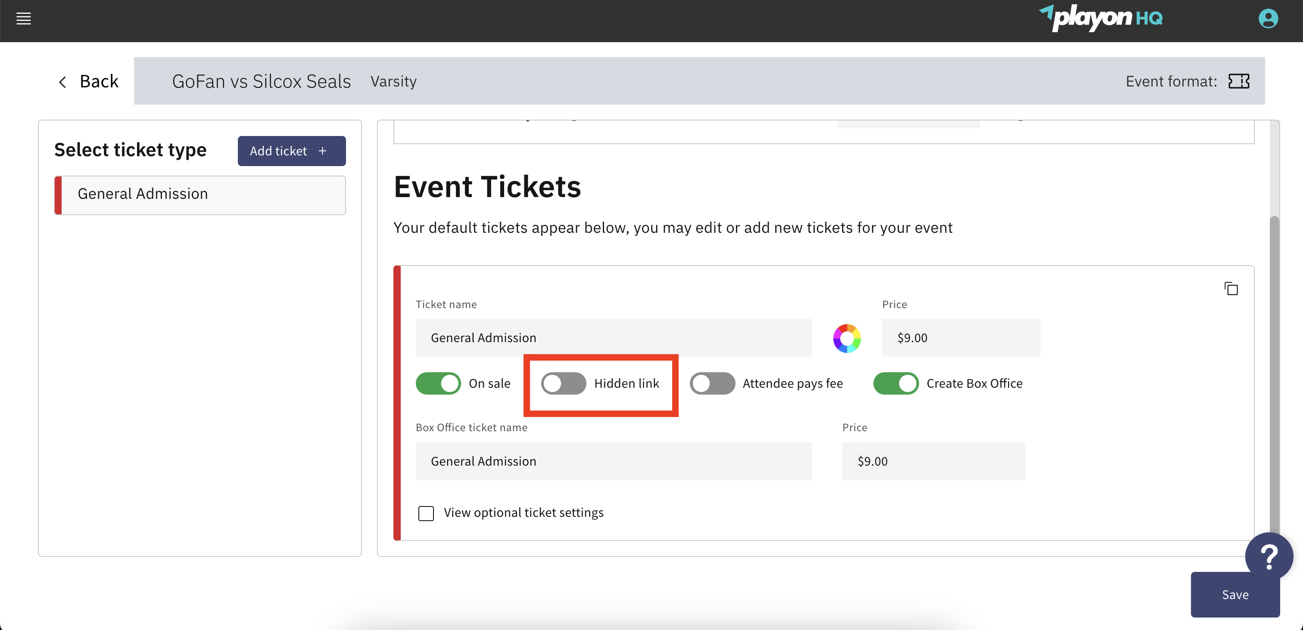
Task: Select the Varsity label
Action: 393,81
